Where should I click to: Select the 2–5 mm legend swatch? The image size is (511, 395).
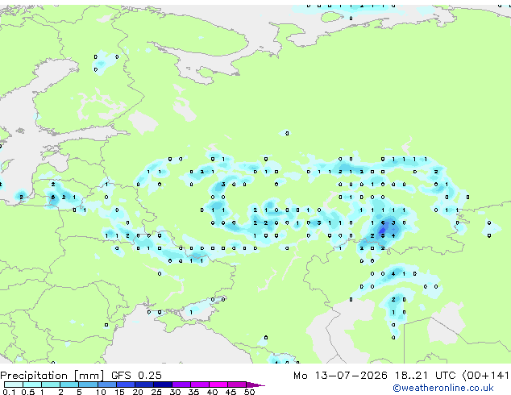(69, 385)
